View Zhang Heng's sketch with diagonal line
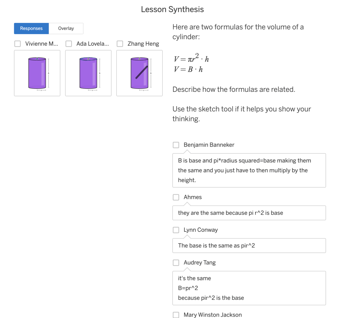Screen dimensions: 340x318 (x=139, y=73)
